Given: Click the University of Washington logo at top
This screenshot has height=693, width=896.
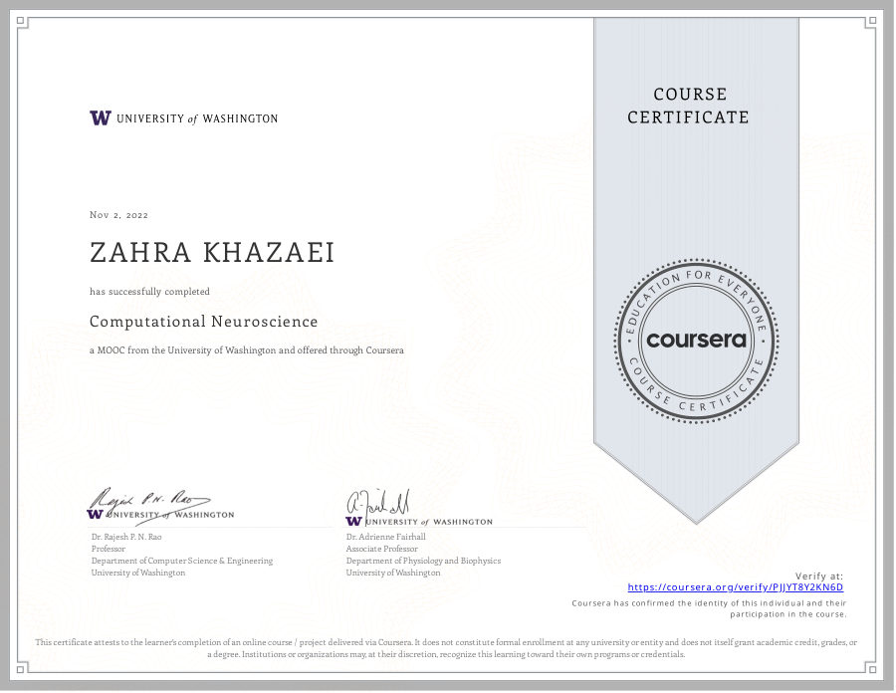Looking at the screenshot, I should [183, 118].
